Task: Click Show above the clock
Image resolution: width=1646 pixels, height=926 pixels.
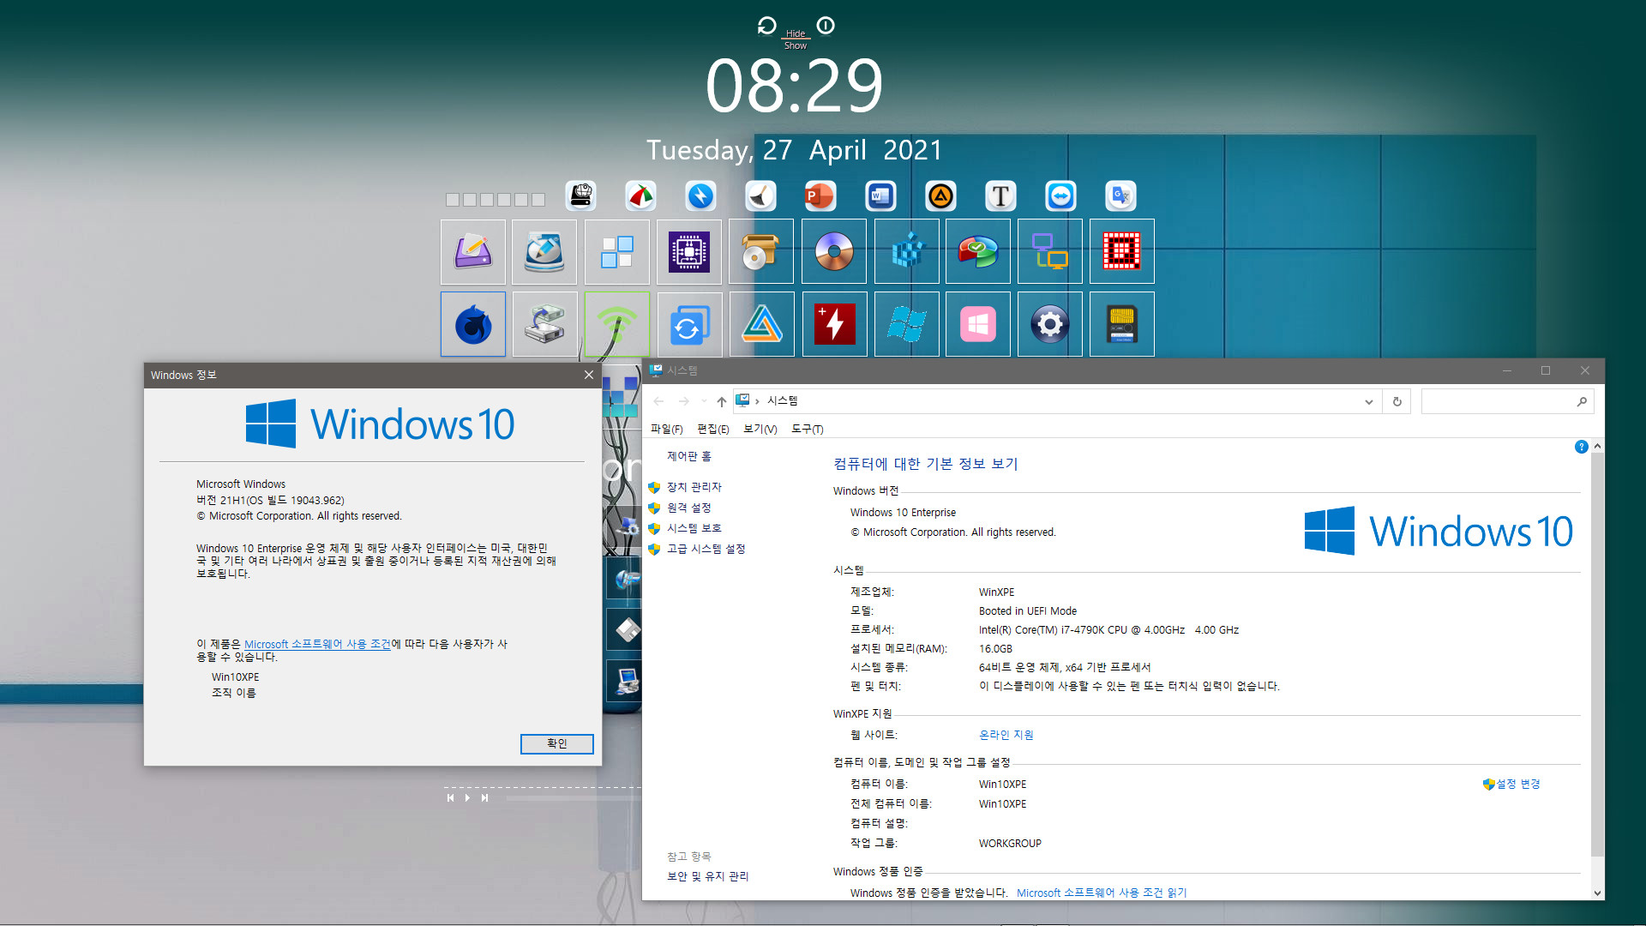Action: (x=796, y=45)
